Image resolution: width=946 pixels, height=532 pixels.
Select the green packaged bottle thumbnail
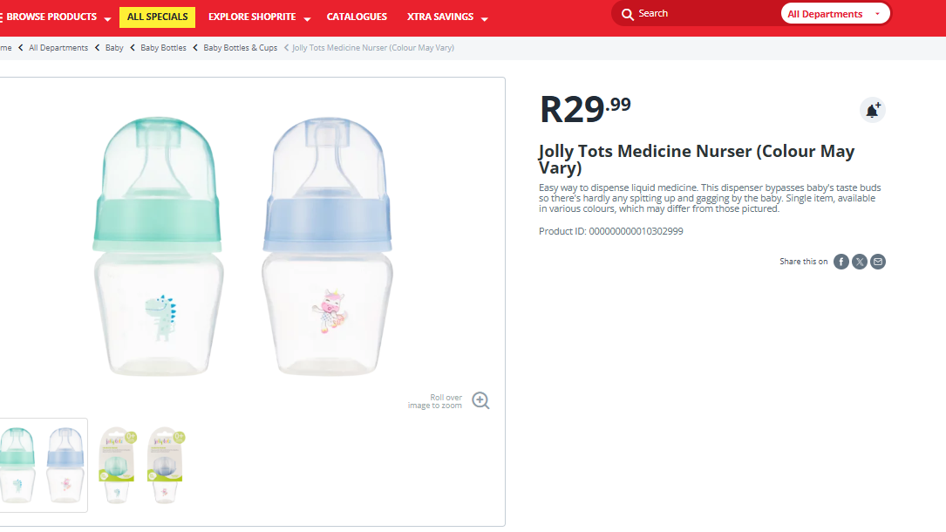pyautogui.click(x=116, y=464)
